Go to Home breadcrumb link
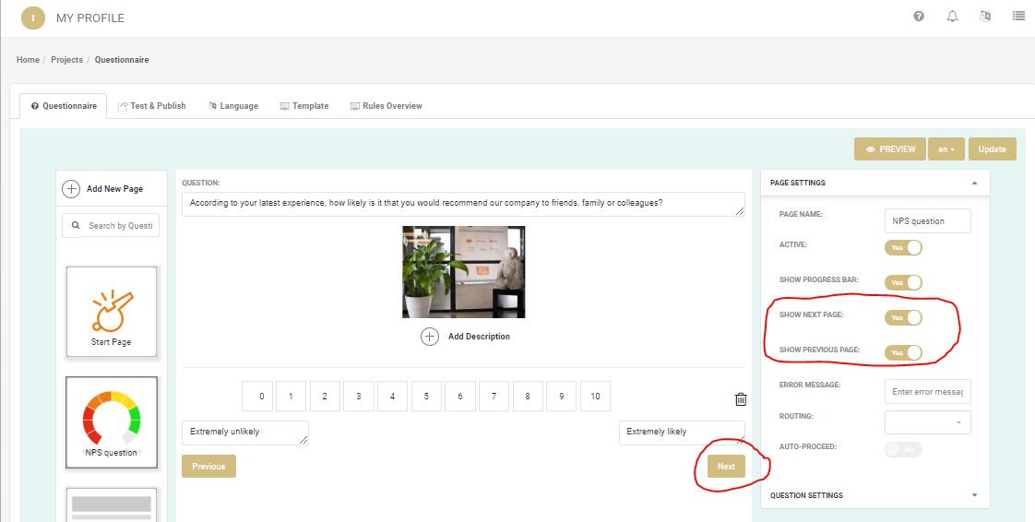This screenshot has height=522, width=1035. coord(28,59)
